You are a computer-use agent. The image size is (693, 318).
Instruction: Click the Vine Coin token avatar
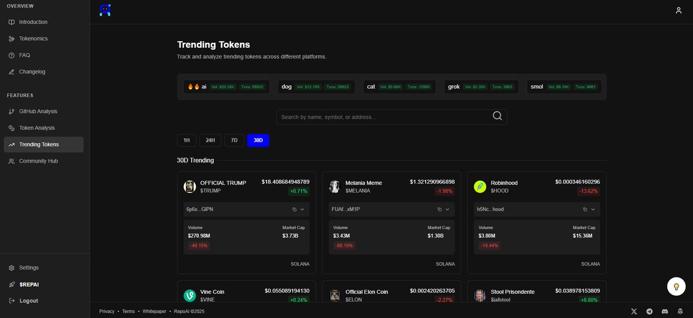(x=189, y=295)
